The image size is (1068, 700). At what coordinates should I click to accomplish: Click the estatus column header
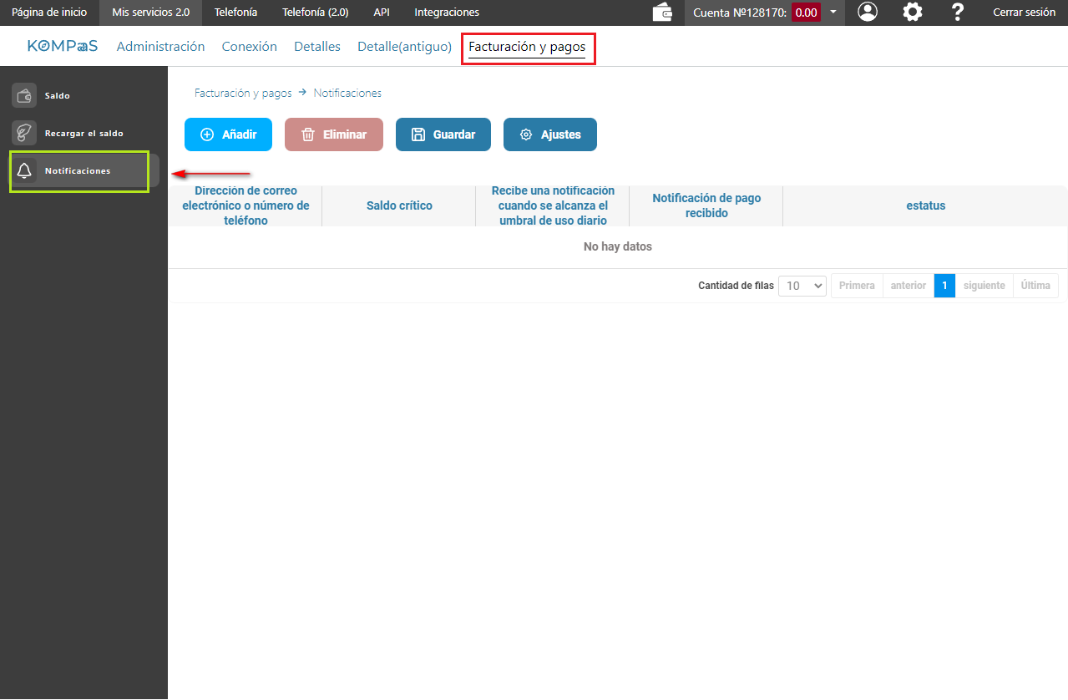click(925, 205)
